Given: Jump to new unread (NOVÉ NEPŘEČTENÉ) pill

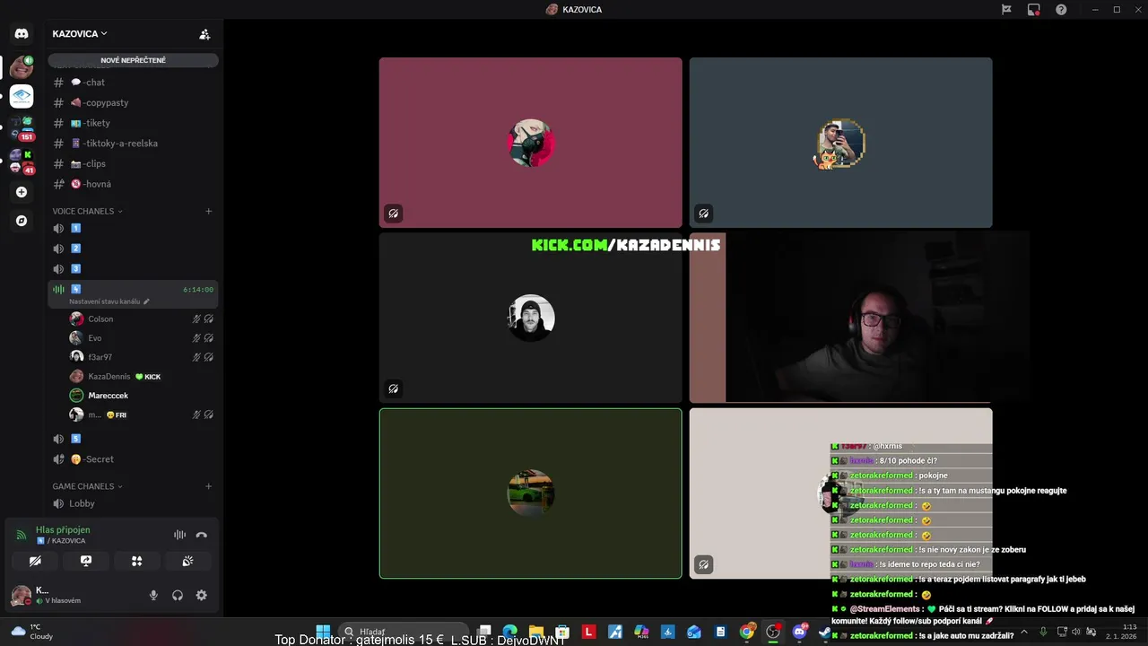Looking at the screenshot, I should click(133, 60).
